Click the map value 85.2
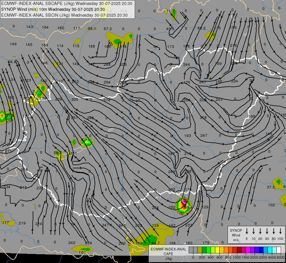 pos(202,28)
